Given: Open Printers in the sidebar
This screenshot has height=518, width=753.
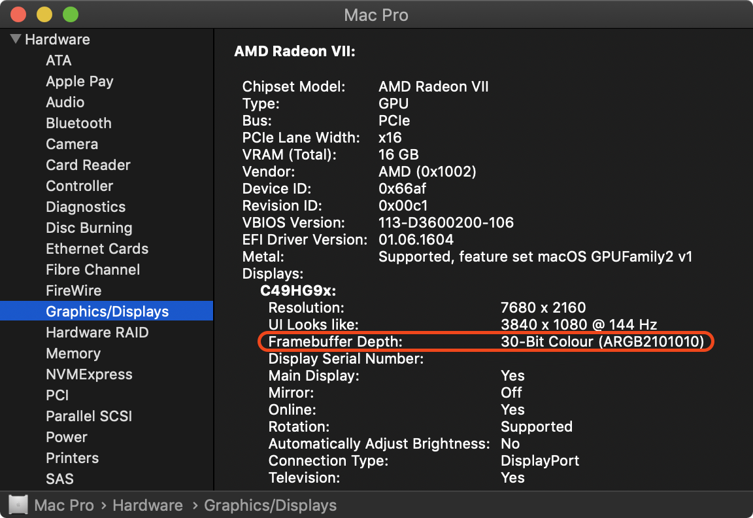Looking at the screenshot, I should (73, 458).
